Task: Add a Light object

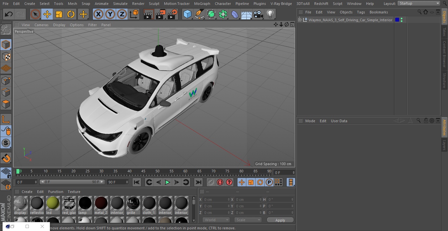Action: (270, 14)
